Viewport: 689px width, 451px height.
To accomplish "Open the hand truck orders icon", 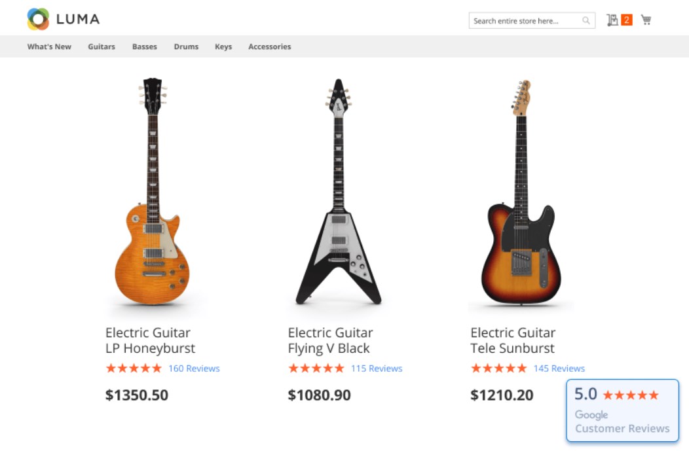I will [612, 20].
